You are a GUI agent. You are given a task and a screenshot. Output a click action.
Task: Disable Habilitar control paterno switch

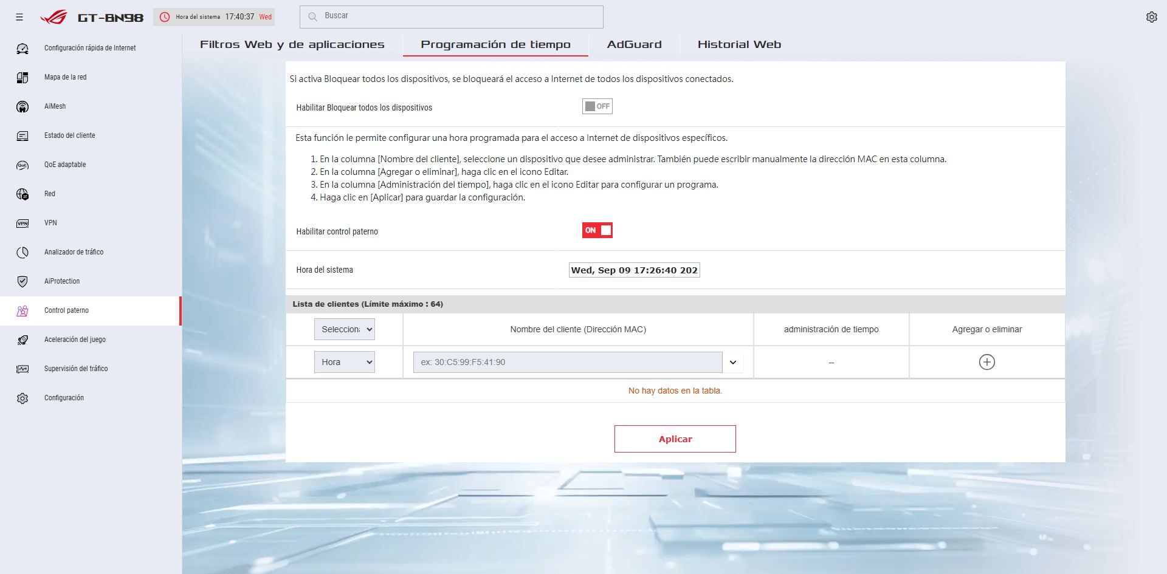coord(597,230)
